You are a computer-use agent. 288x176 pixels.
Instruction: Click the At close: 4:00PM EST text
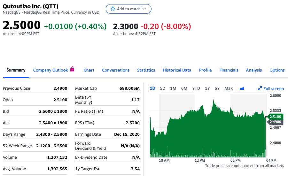[x=21, y=34]
